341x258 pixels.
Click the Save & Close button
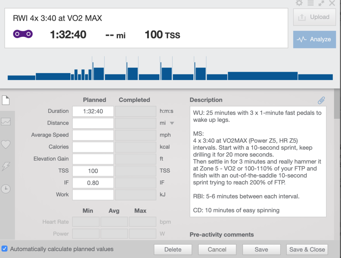tap(307, 249)
